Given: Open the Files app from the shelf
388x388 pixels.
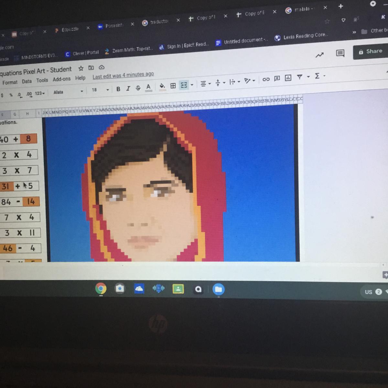Looking at the screenshot, I should tap(218, 289).
